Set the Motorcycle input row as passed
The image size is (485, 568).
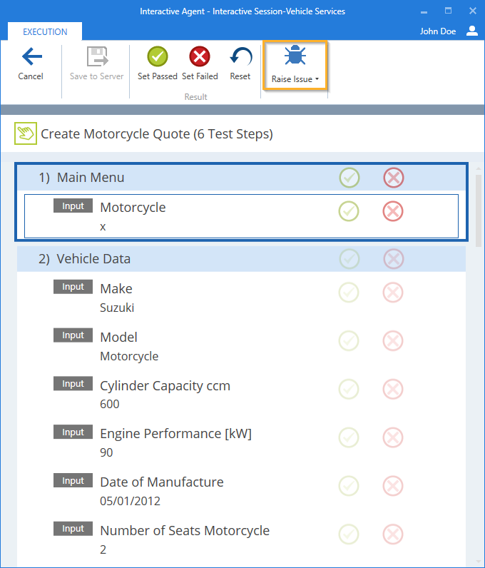(x=349, y=211)
